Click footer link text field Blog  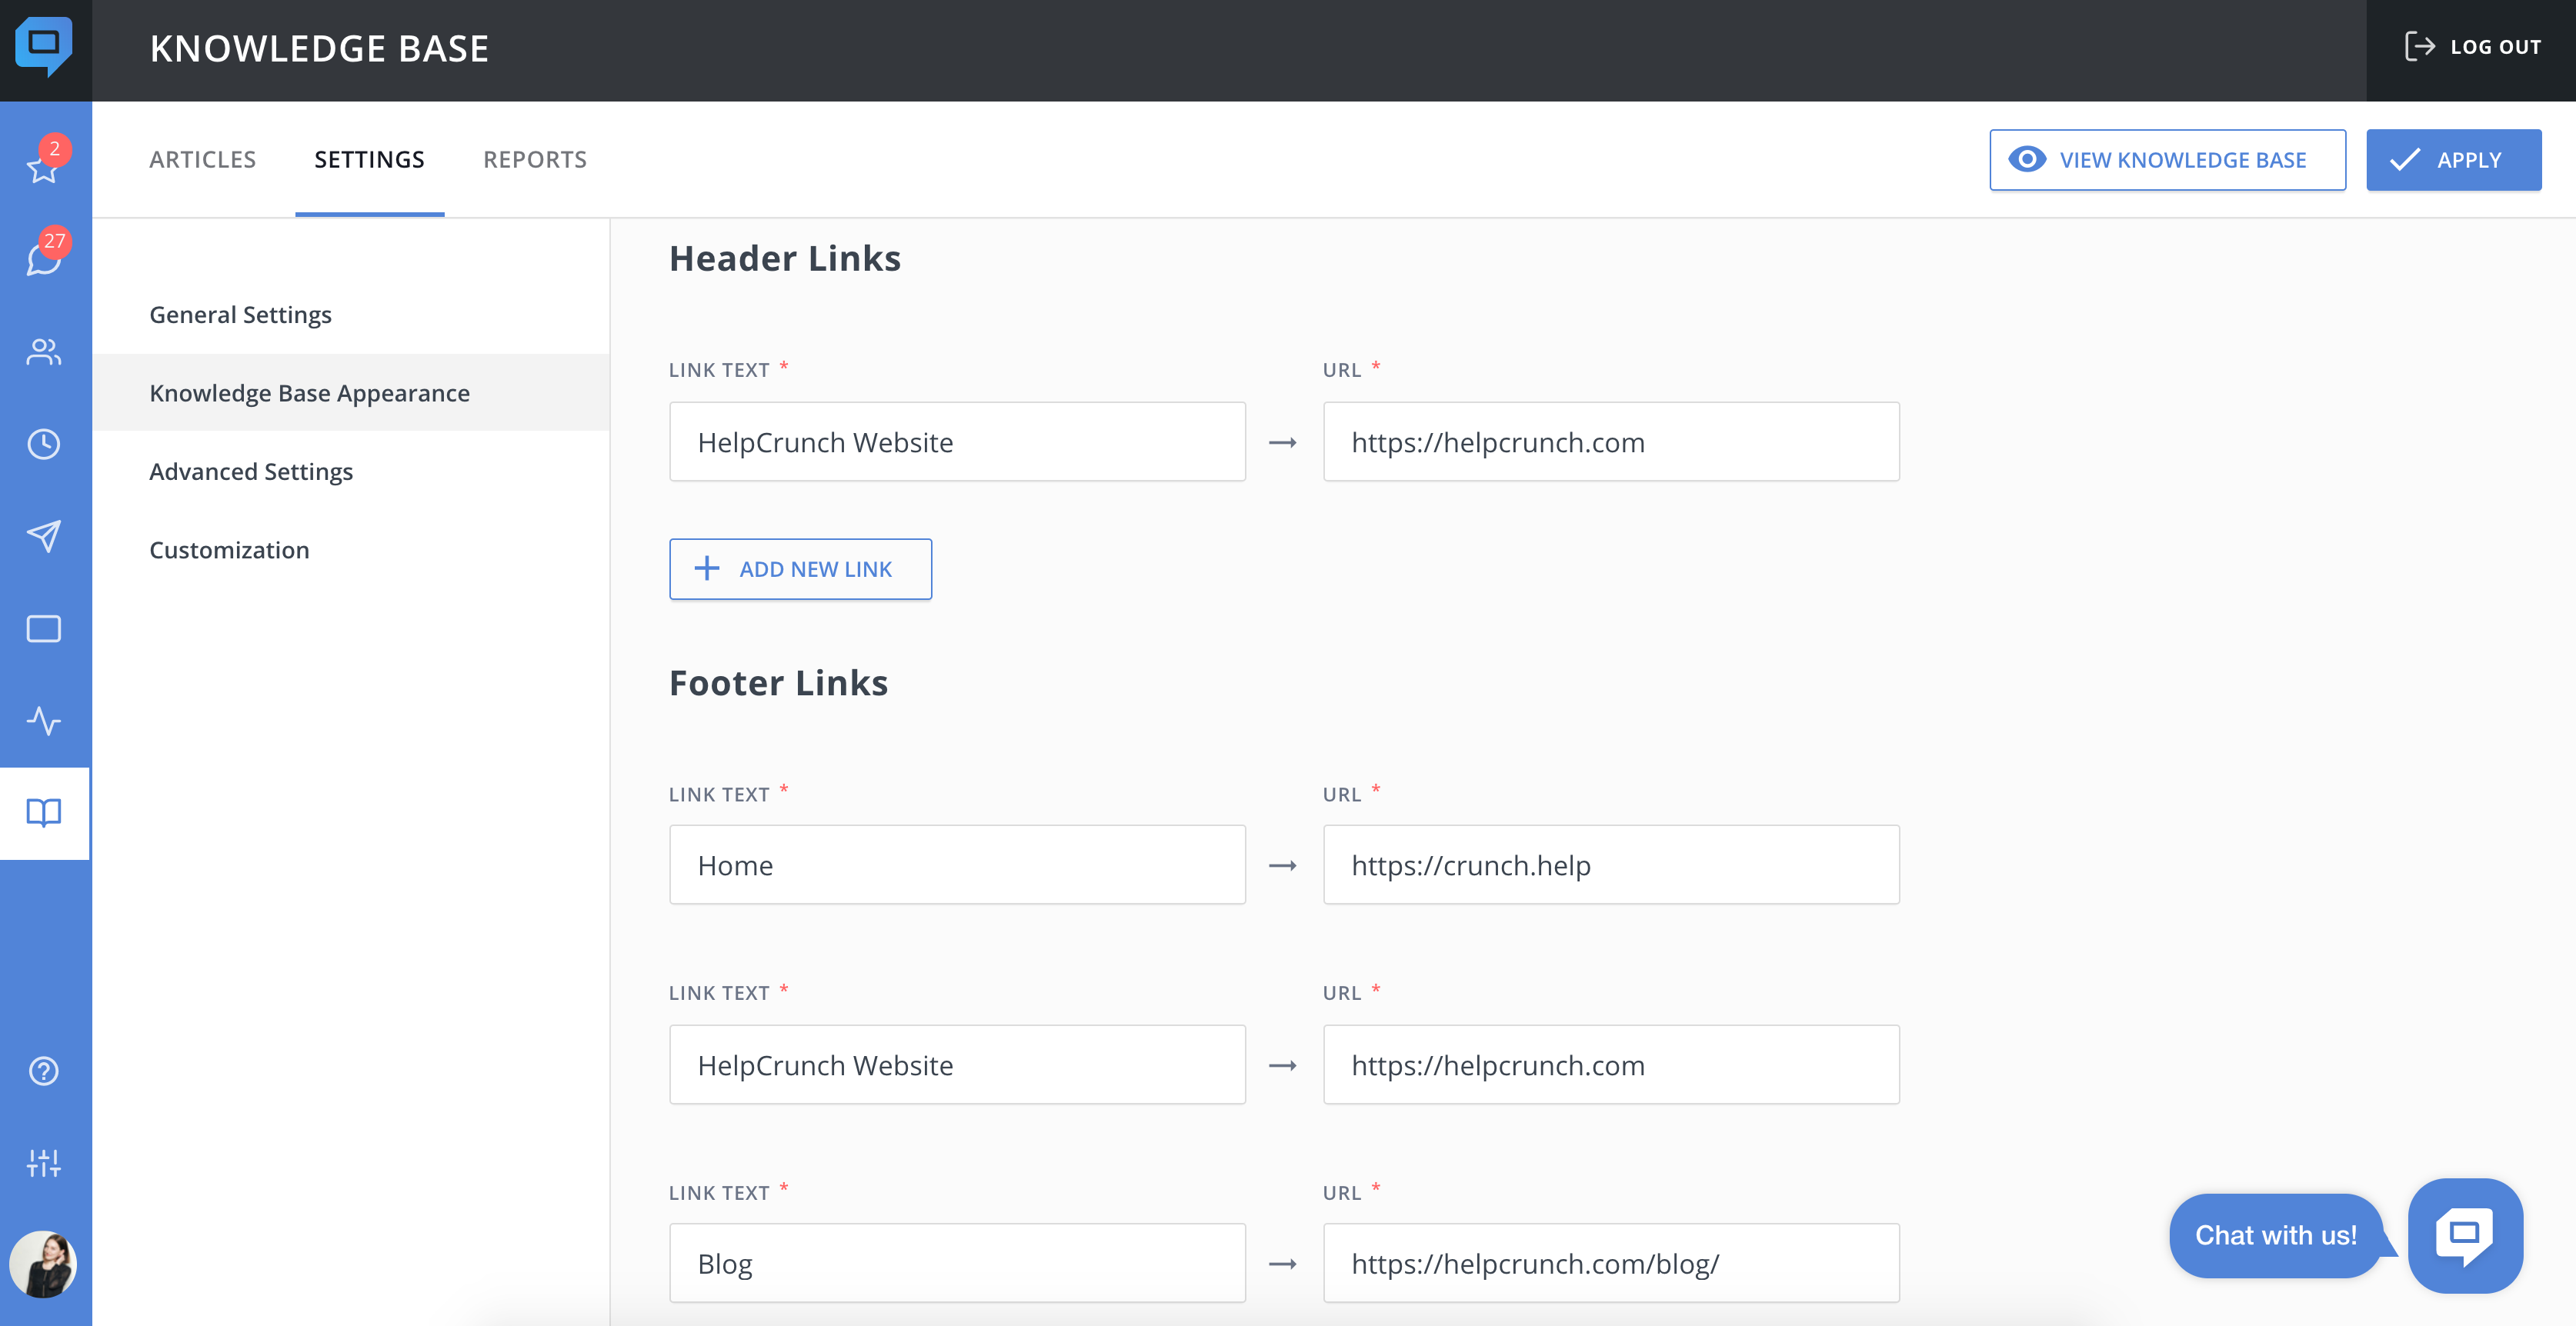tap(957, 1263)
